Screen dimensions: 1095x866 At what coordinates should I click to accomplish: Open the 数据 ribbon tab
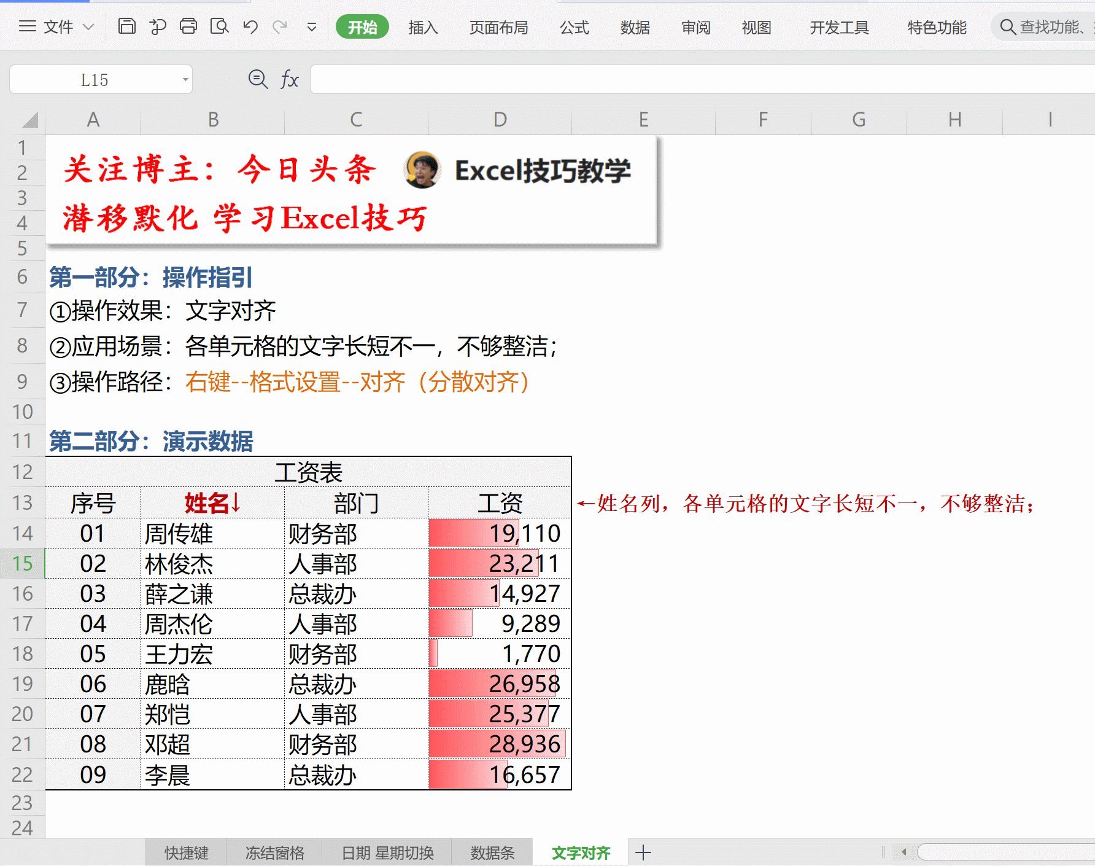635,27
